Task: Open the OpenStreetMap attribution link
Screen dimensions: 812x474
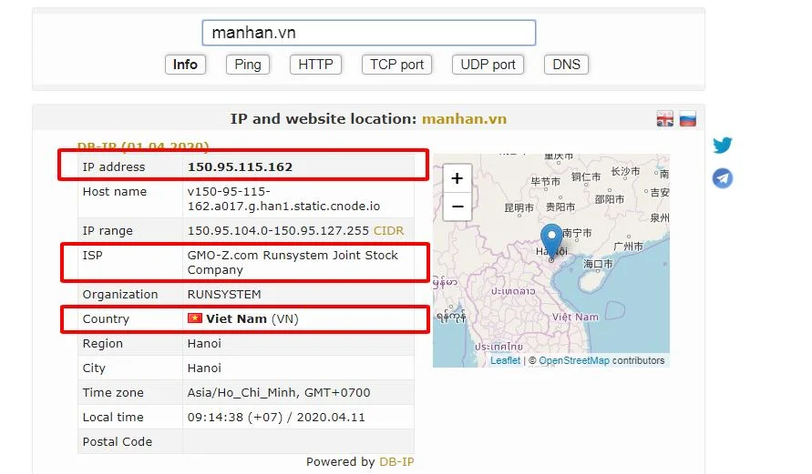Action: [574, 360]
